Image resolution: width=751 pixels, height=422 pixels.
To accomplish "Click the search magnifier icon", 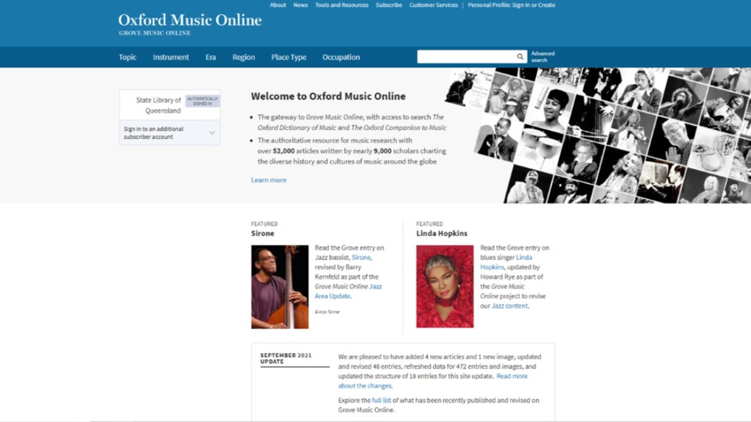I will coord(520,57).
